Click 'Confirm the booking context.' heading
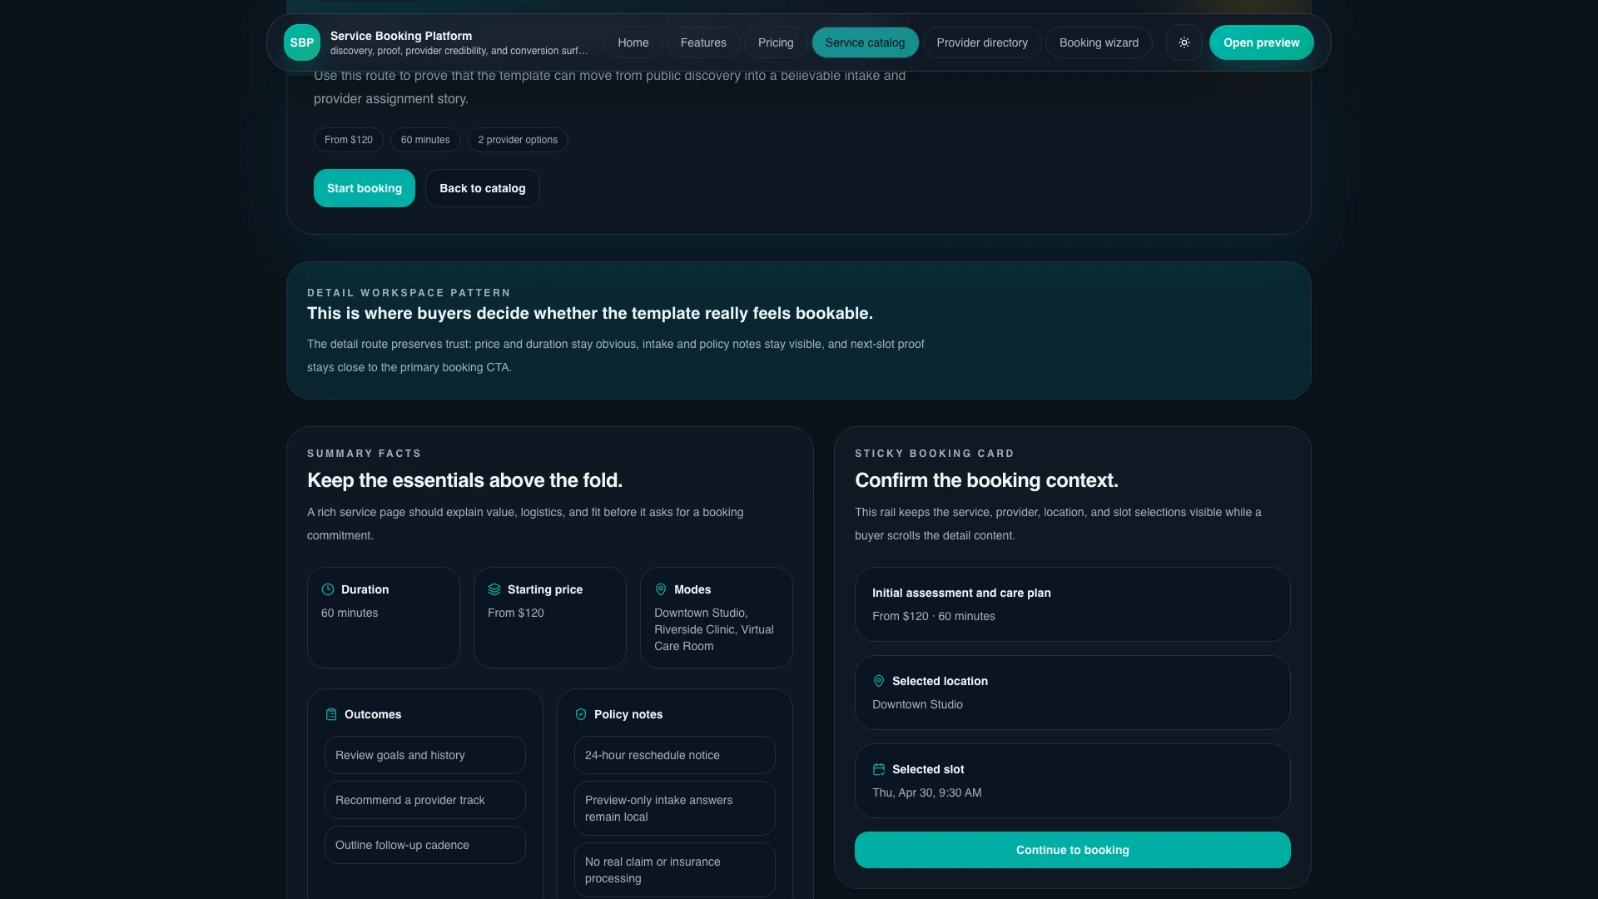This screenshot has width=1598, height=899. 986,480
